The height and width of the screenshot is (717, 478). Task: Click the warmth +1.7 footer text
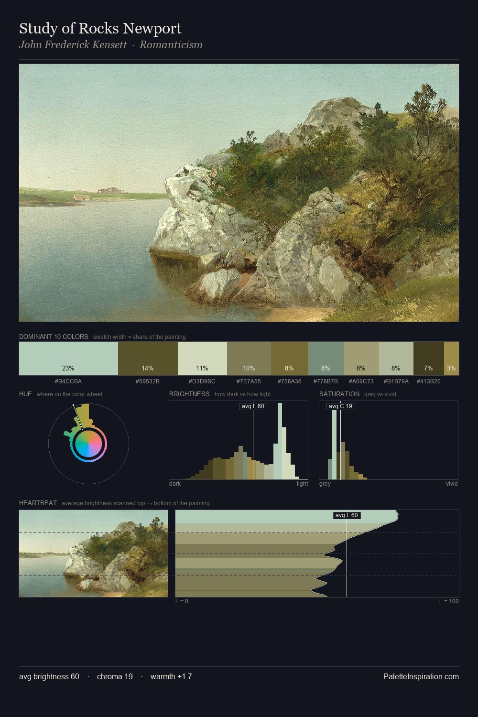click(x=171, y=676)
